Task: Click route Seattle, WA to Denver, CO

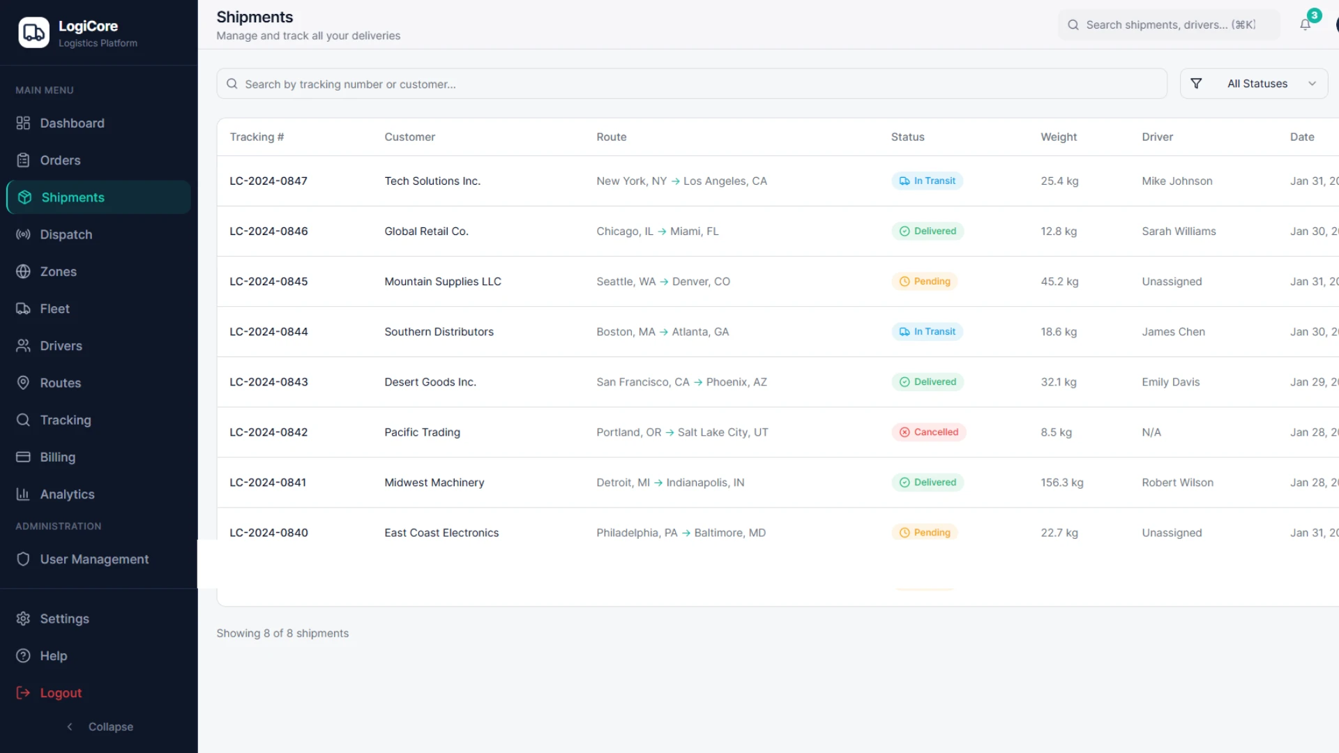Action: pyautogui.click(x=663, y=282)
